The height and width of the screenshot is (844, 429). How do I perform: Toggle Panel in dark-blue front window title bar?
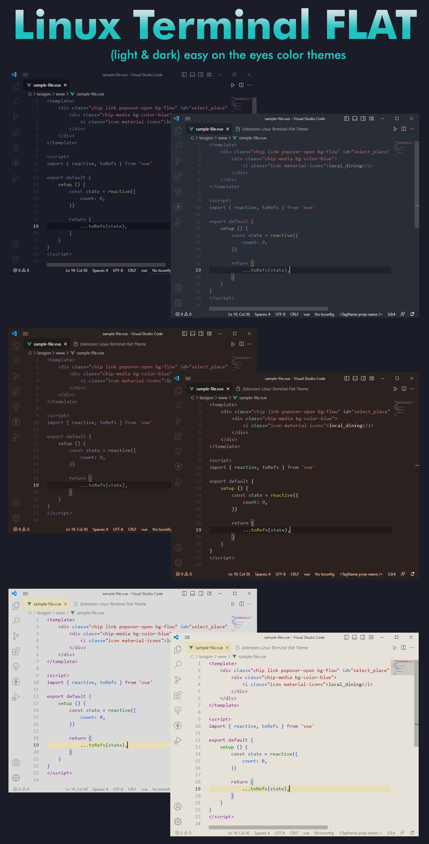click(x=355, y=119)
